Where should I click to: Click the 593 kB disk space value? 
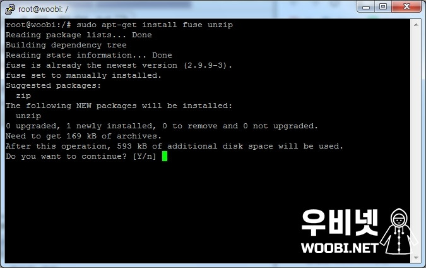click(x=132, y=146)
